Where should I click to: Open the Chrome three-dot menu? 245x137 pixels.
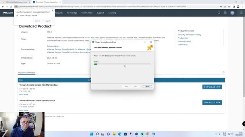pyautogui.click(x=242, y=7)
